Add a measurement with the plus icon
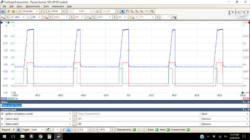Screen dimensions: 250x140 tap(134, 130)
